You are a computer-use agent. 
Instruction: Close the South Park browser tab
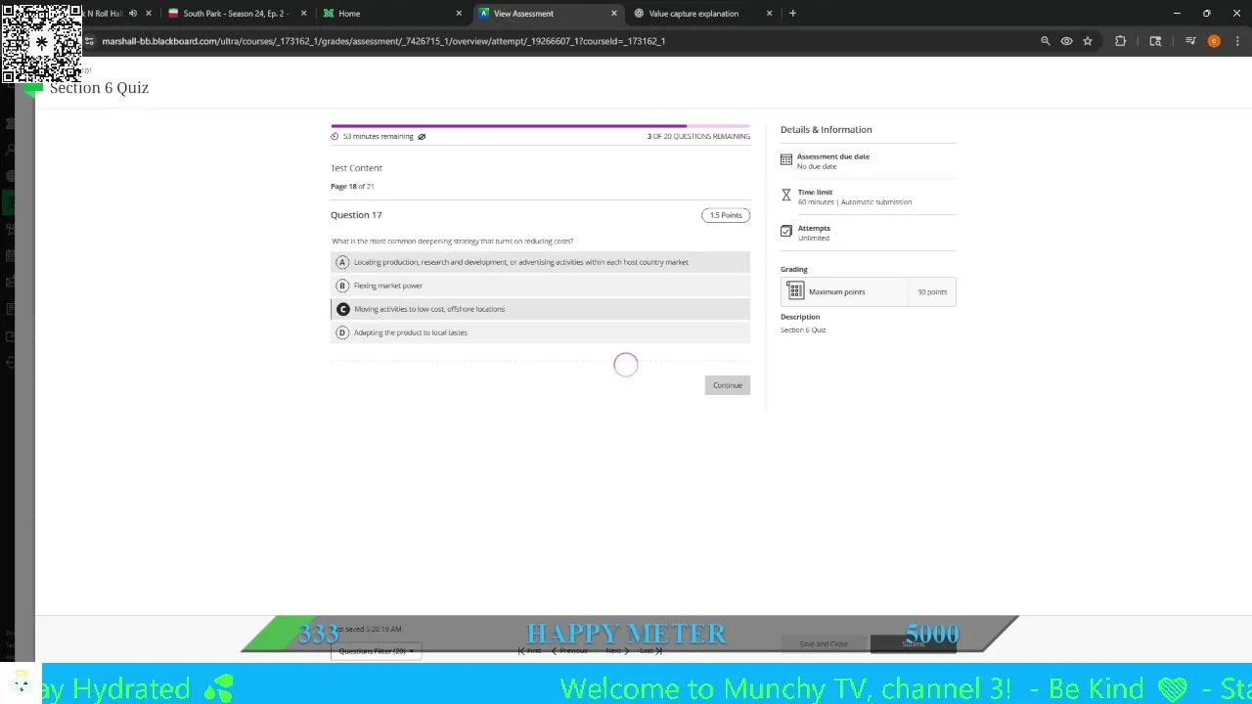303,14
